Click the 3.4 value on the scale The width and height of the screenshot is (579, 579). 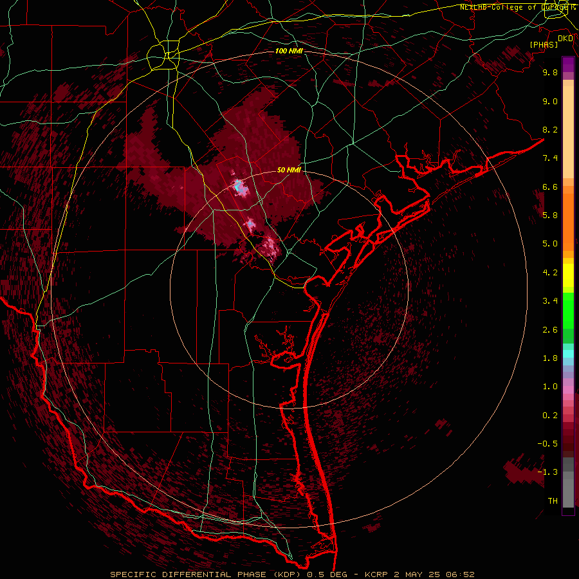[x=550, y=301]
